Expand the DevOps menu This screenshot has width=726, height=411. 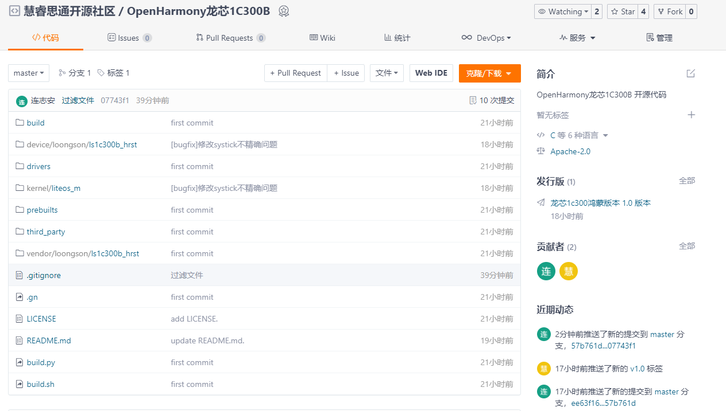486,38
